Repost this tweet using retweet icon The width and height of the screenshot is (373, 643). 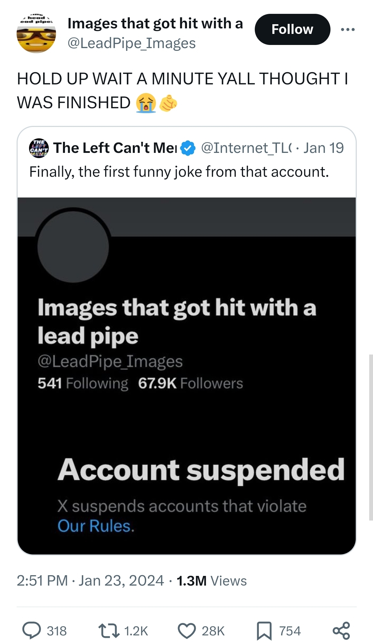[108, 630]
